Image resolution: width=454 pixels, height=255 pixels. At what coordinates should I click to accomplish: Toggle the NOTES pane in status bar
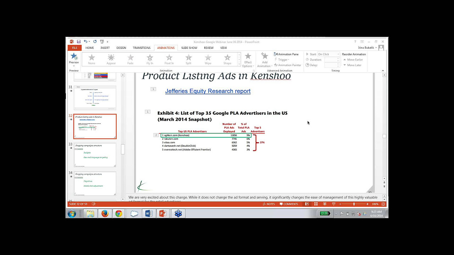point(269,204)
